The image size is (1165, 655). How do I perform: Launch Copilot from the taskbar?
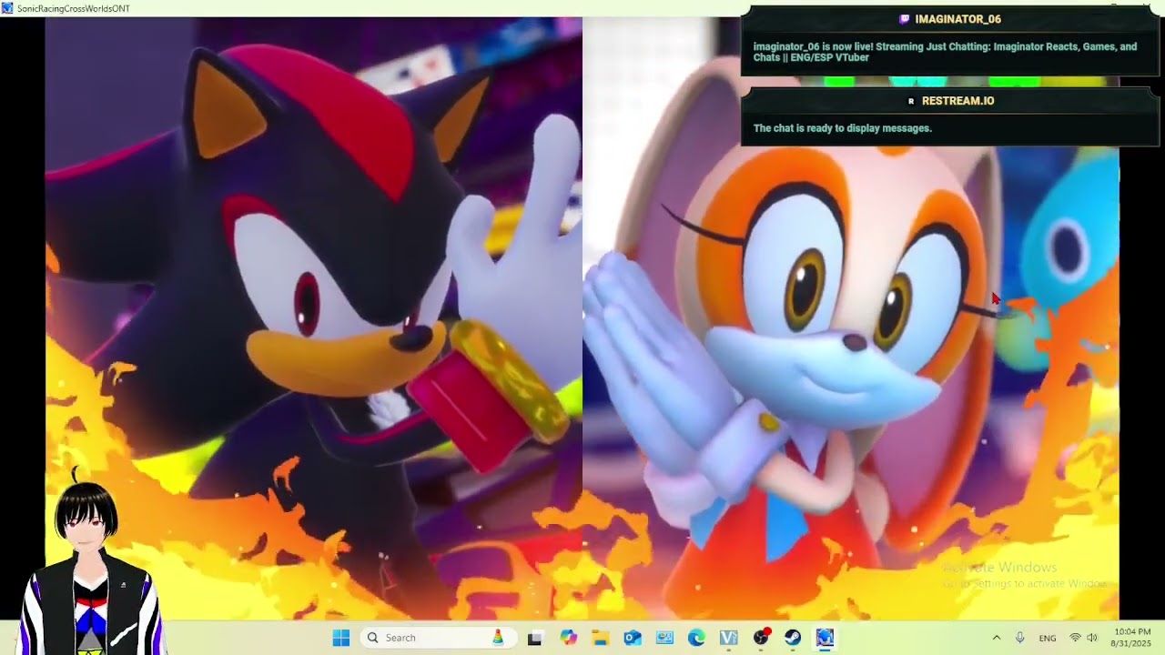pyautogui.click(x=568, y=638)
